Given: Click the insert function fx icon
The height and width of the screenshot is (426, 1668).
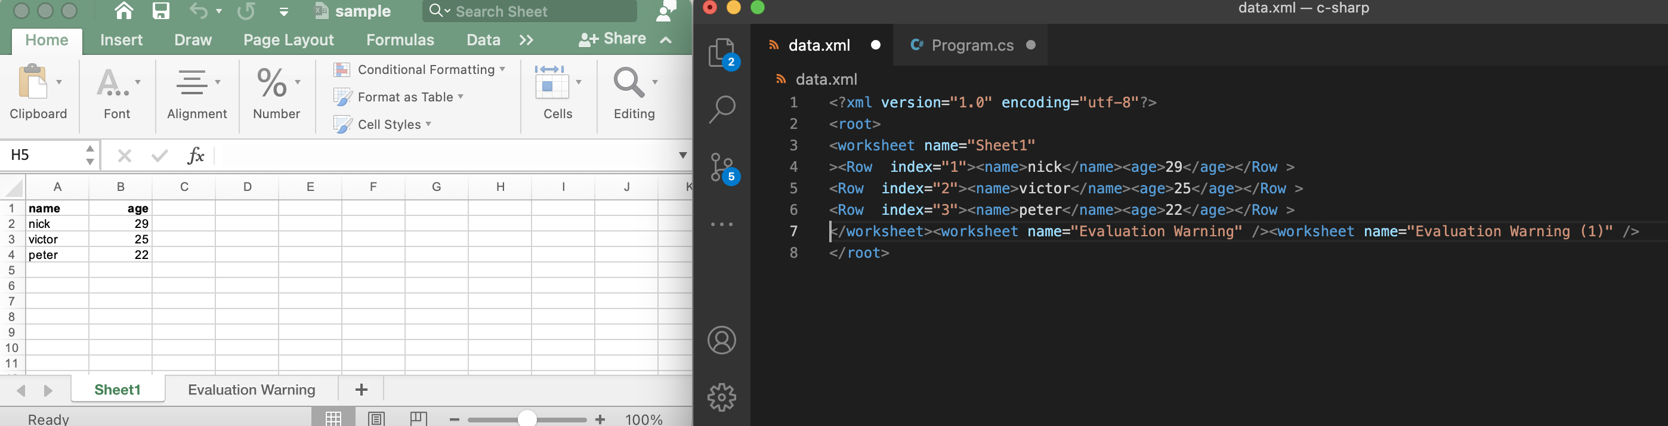Looking at the screenshot, I should click(195, 155).
